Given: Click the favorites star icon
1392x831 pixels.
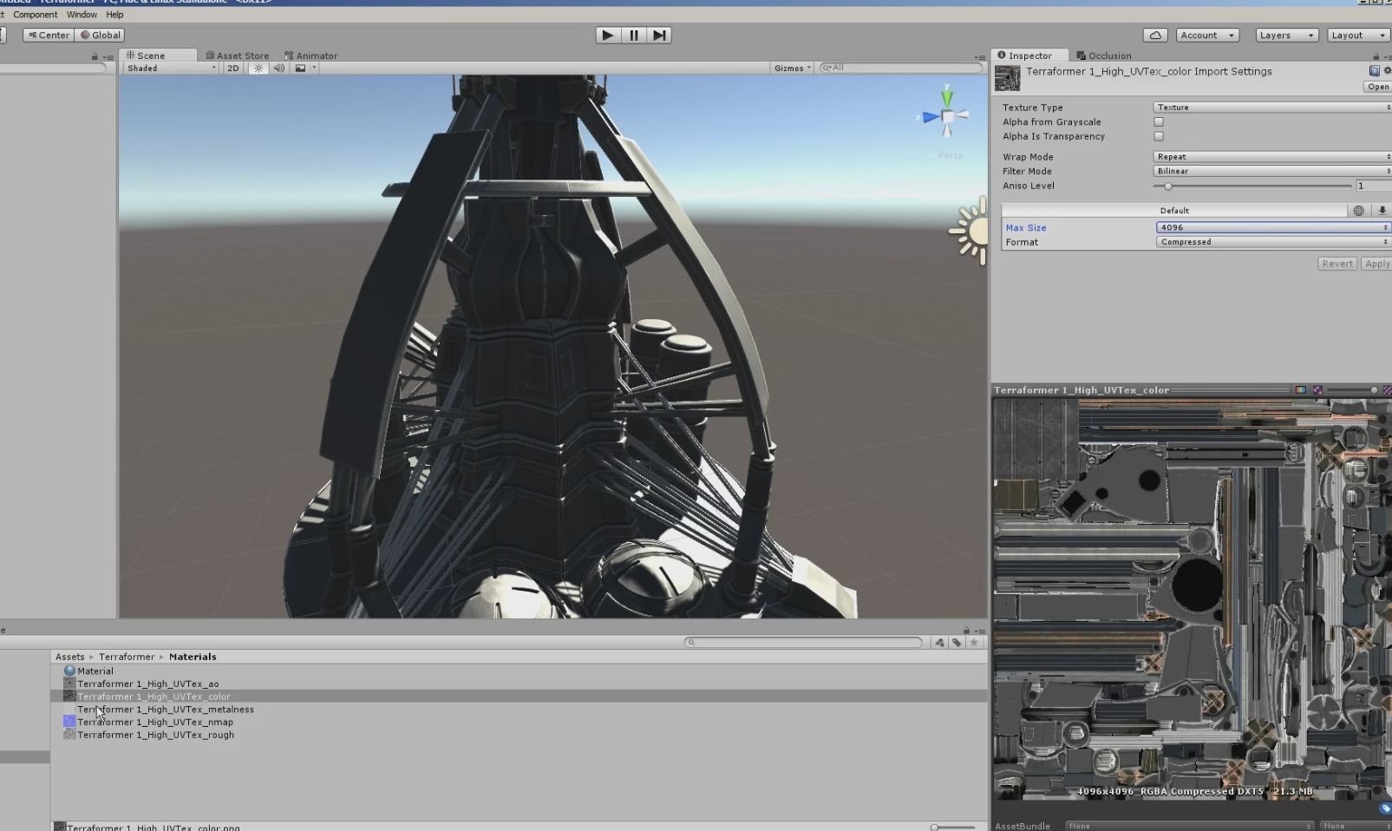Looking at the screenshot, I should coord(974,643).
